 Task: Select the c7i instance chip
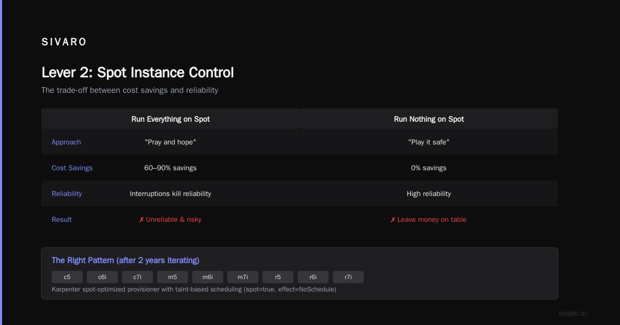click(137, 277)
